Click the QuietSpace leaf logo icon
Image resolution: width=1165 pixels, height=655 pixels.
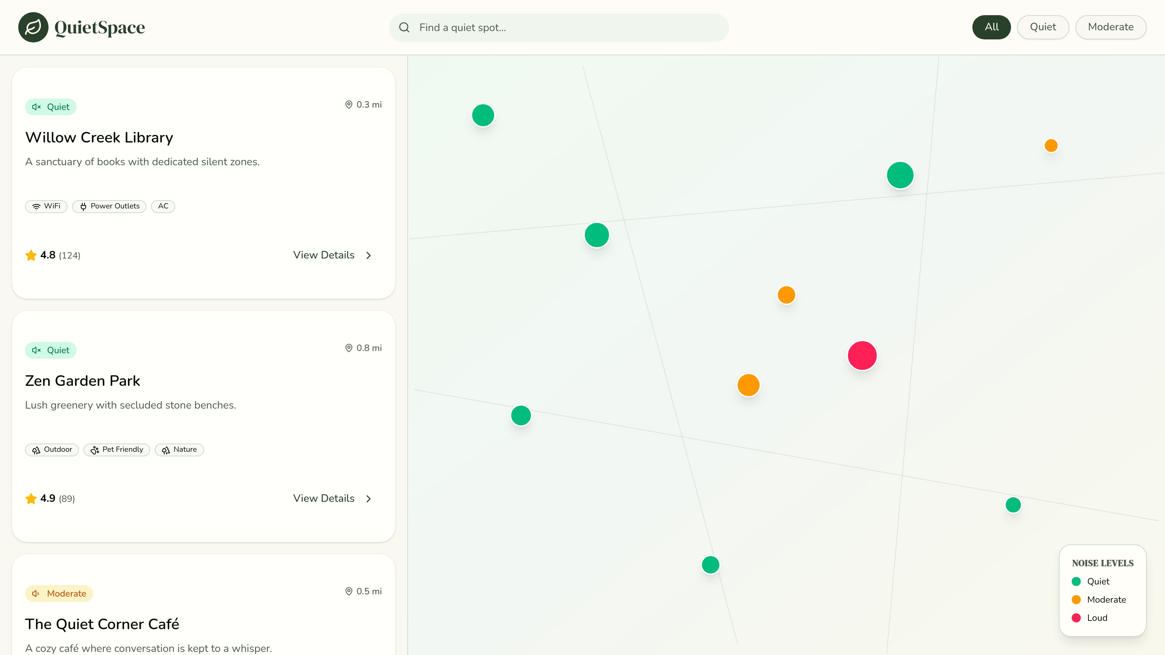click(x=33, y=27)
